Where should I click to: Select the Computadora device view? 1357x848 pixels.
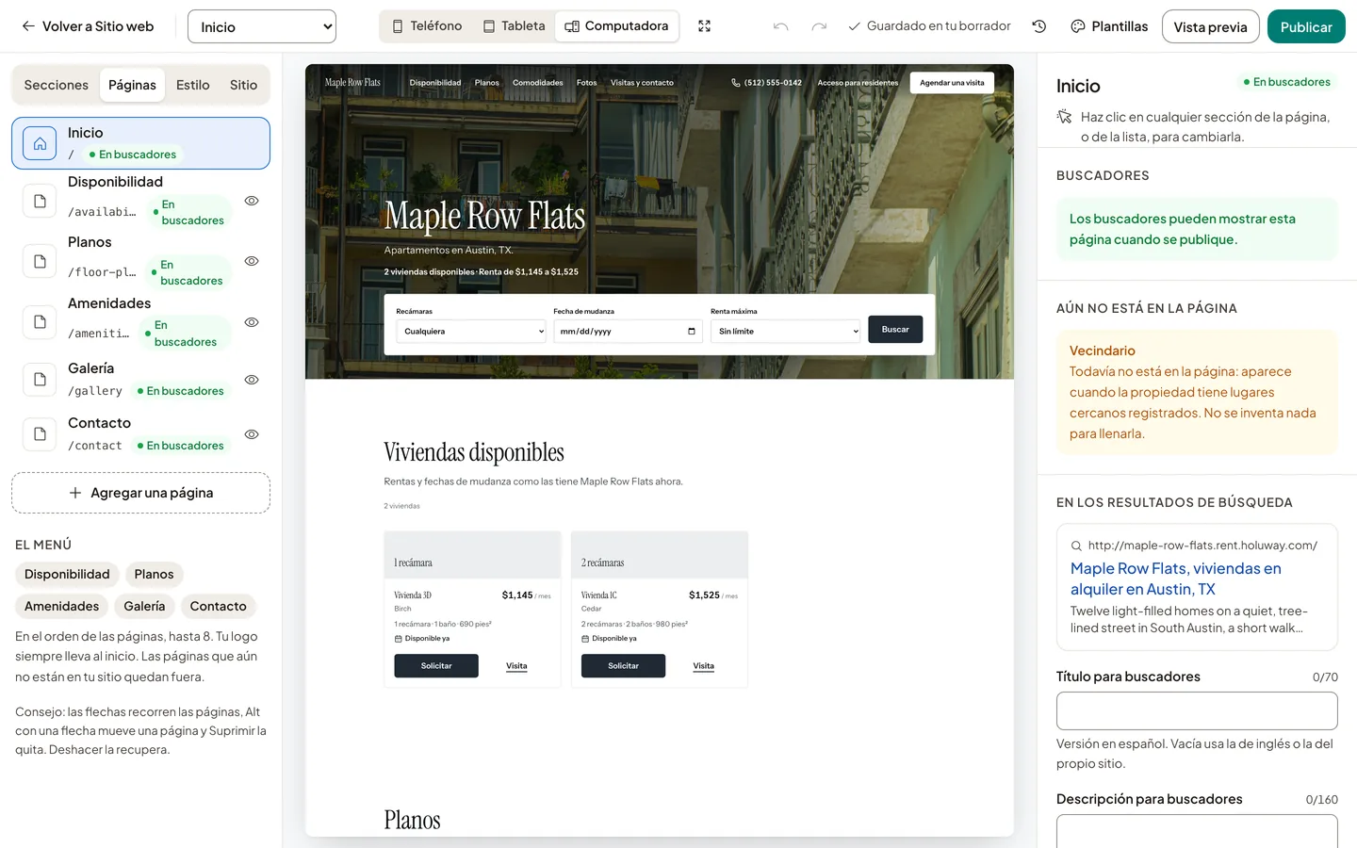point(616,26)
